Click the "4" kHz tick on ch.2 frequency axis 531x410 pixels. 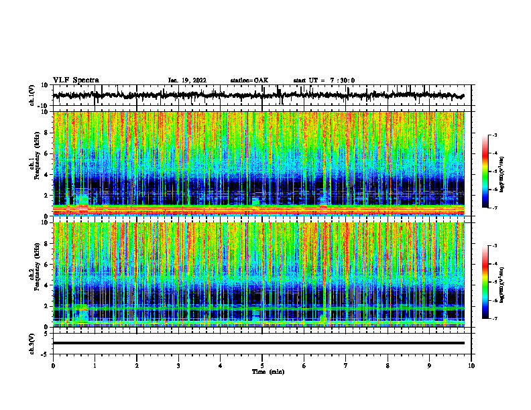click(x=47, y=285)
